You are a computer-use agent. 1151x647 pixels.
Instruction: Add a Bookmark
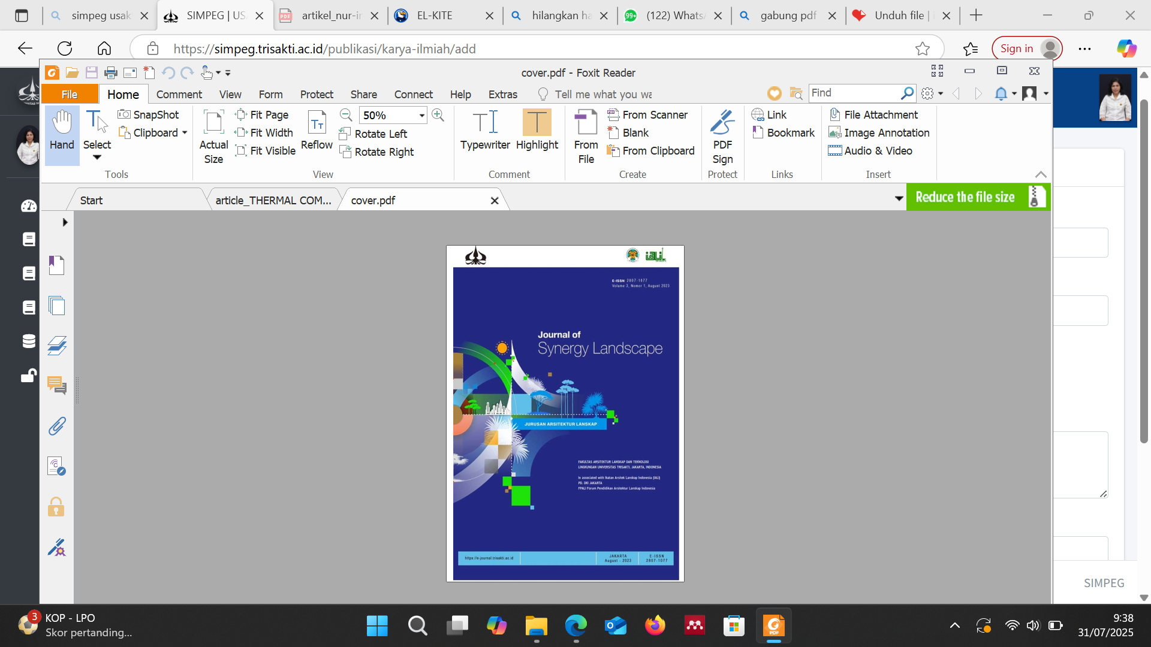click(x=784, y=132)
